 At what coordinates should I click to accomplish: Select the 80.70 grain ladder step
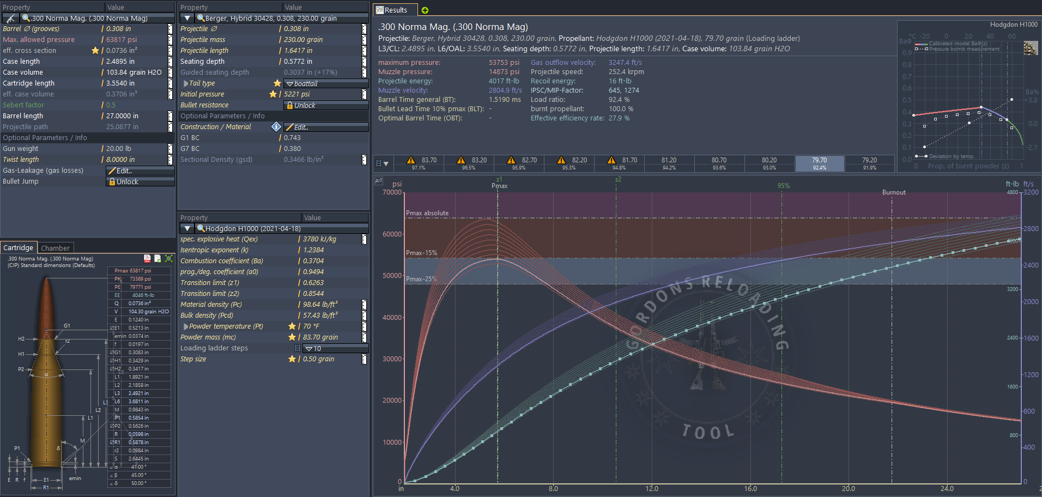719,163
